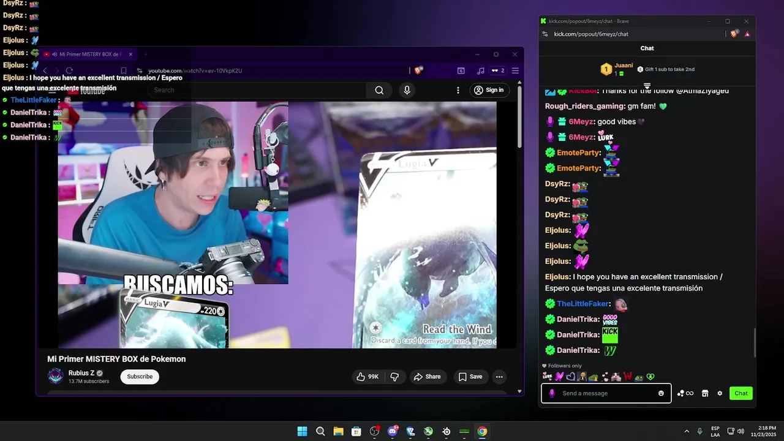The height and width of the screenshot is (441, 784).
Task: Open the Brave hamburger menu in YouTube window
Action: coord(515,70)
